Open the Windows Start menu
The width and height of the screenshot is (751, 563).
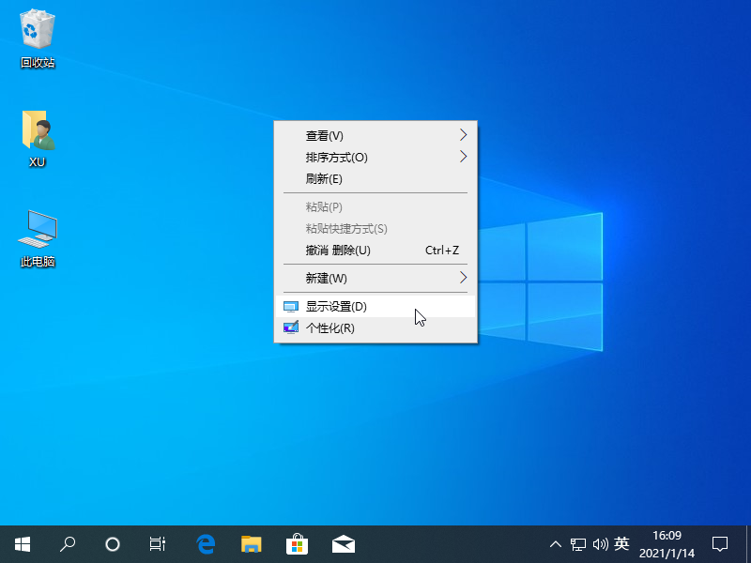click(x=23, y=543)
